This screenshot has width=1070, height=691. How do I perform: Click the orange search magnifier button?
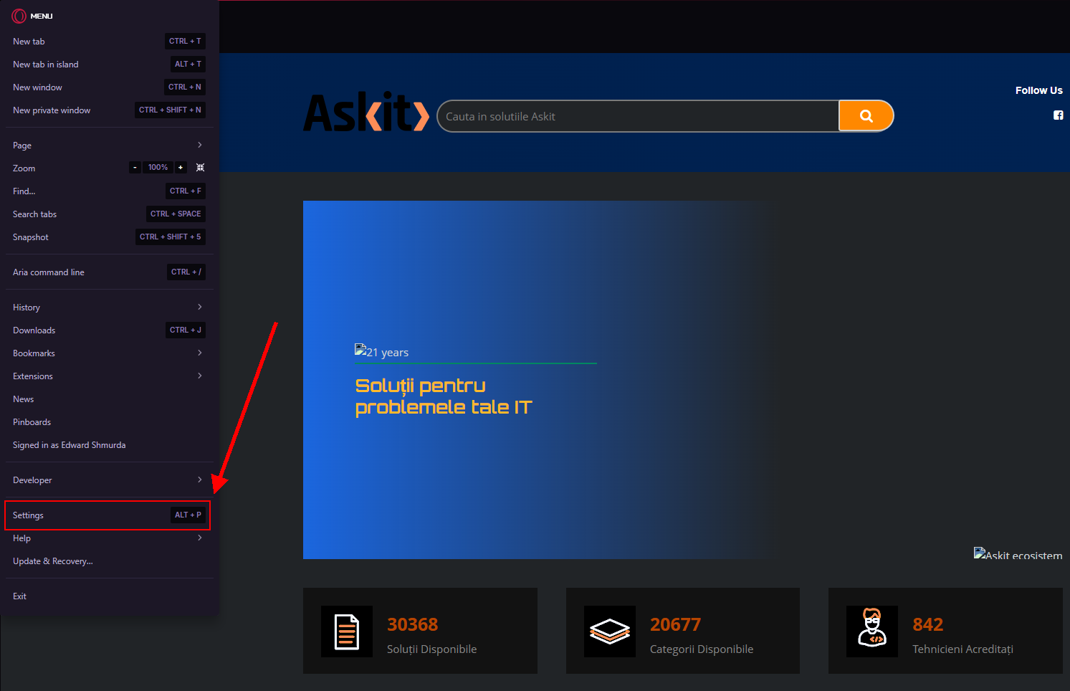[x=866, y=116]
